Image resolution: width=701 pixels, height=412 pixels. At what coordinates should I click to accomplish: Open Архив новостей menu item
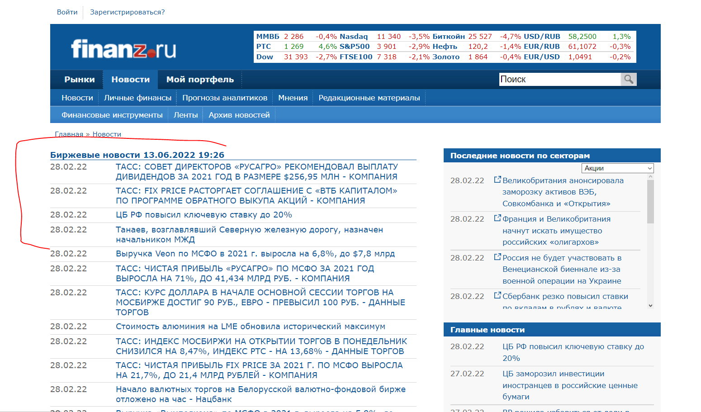(239, 115)
